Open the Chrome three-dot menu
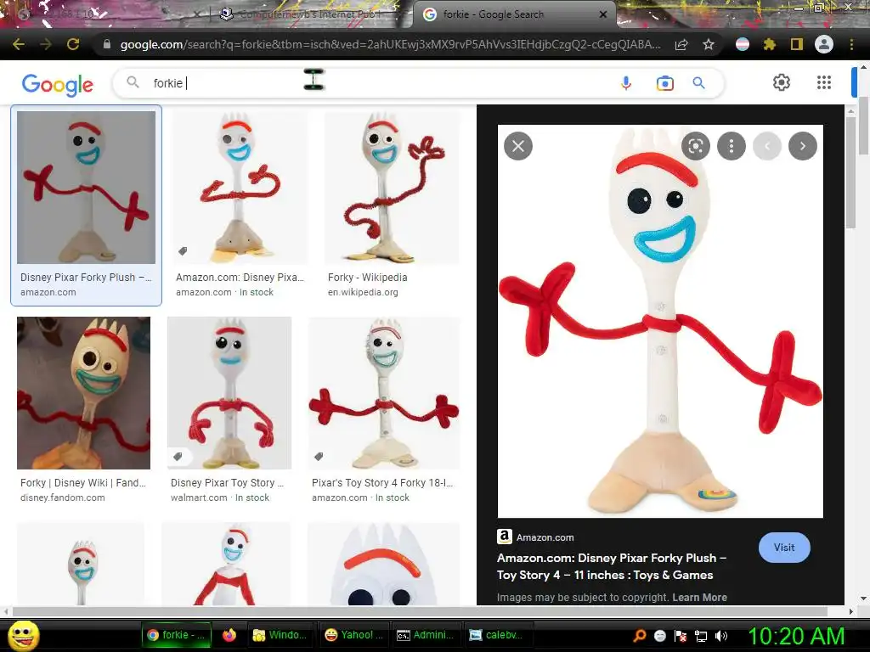 pyautogui.click(x=851, y=44)
